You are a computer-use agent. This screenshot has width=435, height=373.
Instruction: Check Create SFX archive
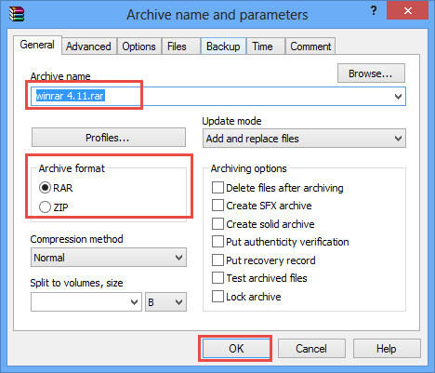pos(217,206)
